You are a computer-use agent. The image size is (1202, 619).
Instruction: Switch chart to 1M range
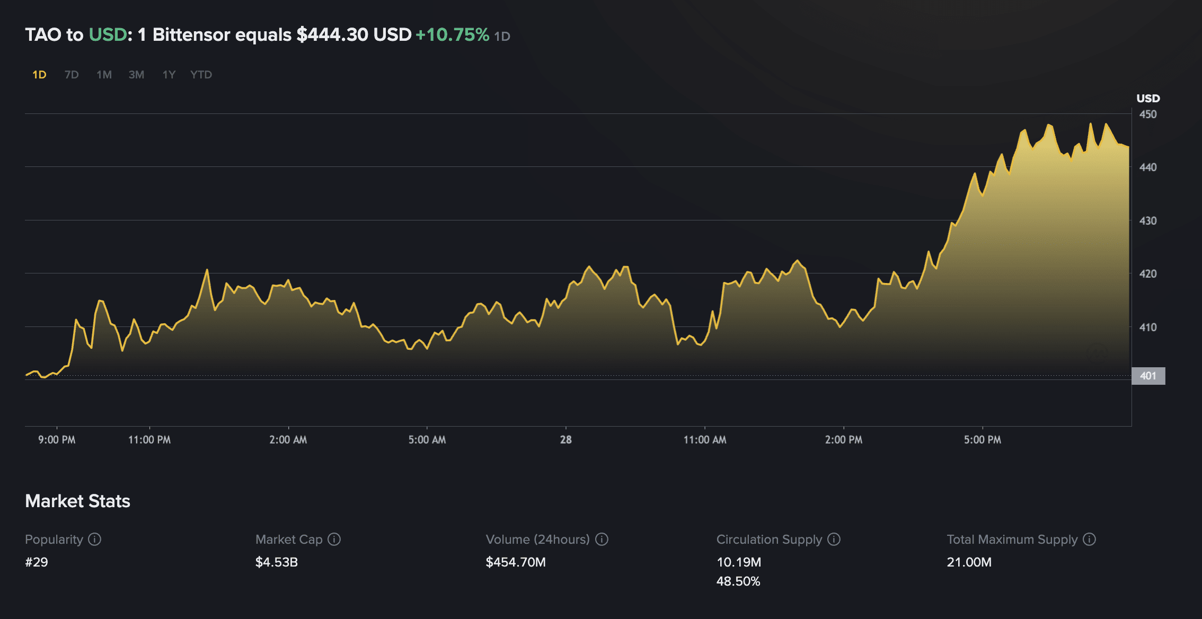tap(104, 75)
